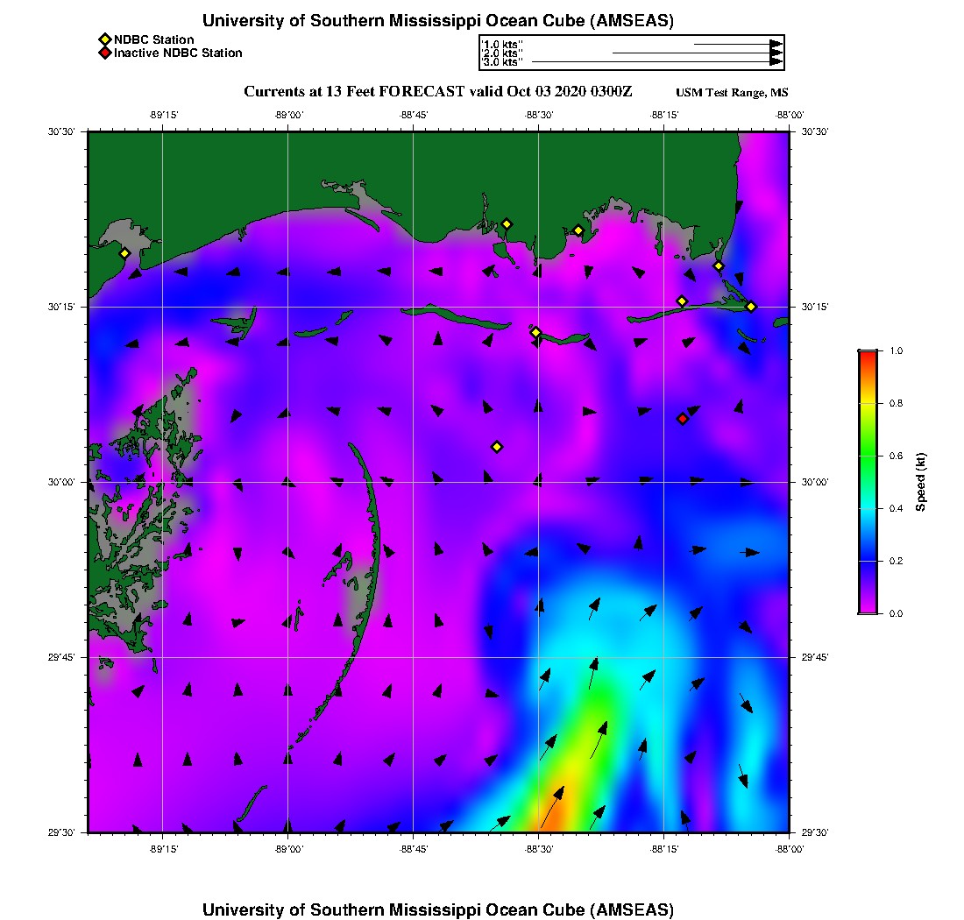This screenshot has height=920, width=964.
Task: Click the 1.0 kts scale label
Action: click(x=502, y=44)
